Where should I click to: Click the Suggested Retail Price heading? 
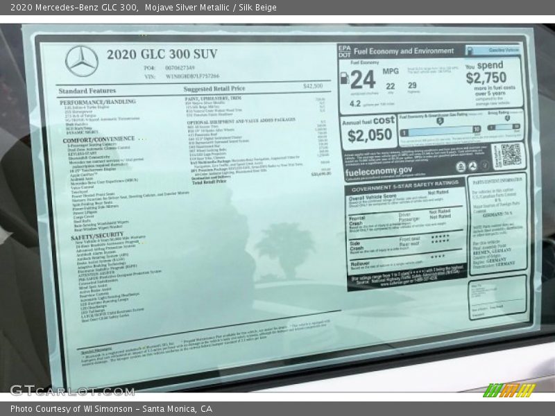tap(214, 89)
